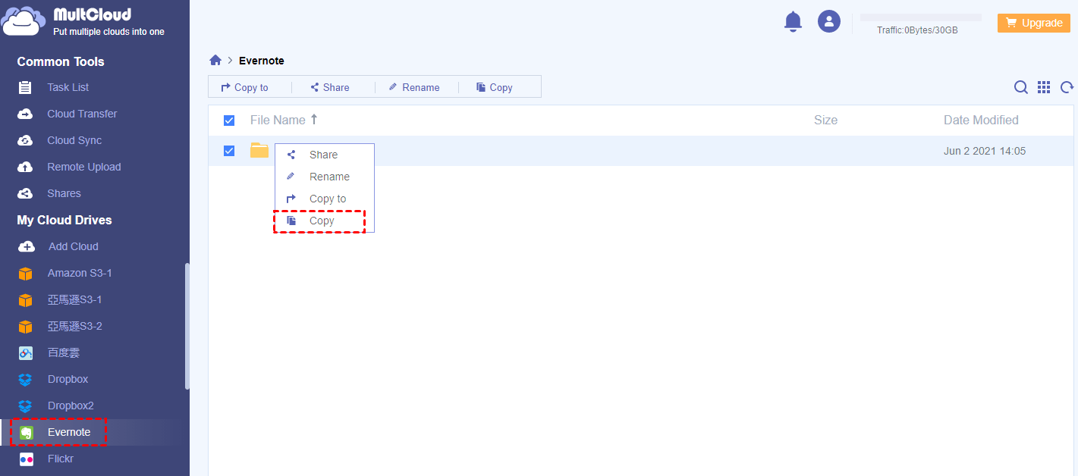Open Cloud Transfer in sidebar

82,114
